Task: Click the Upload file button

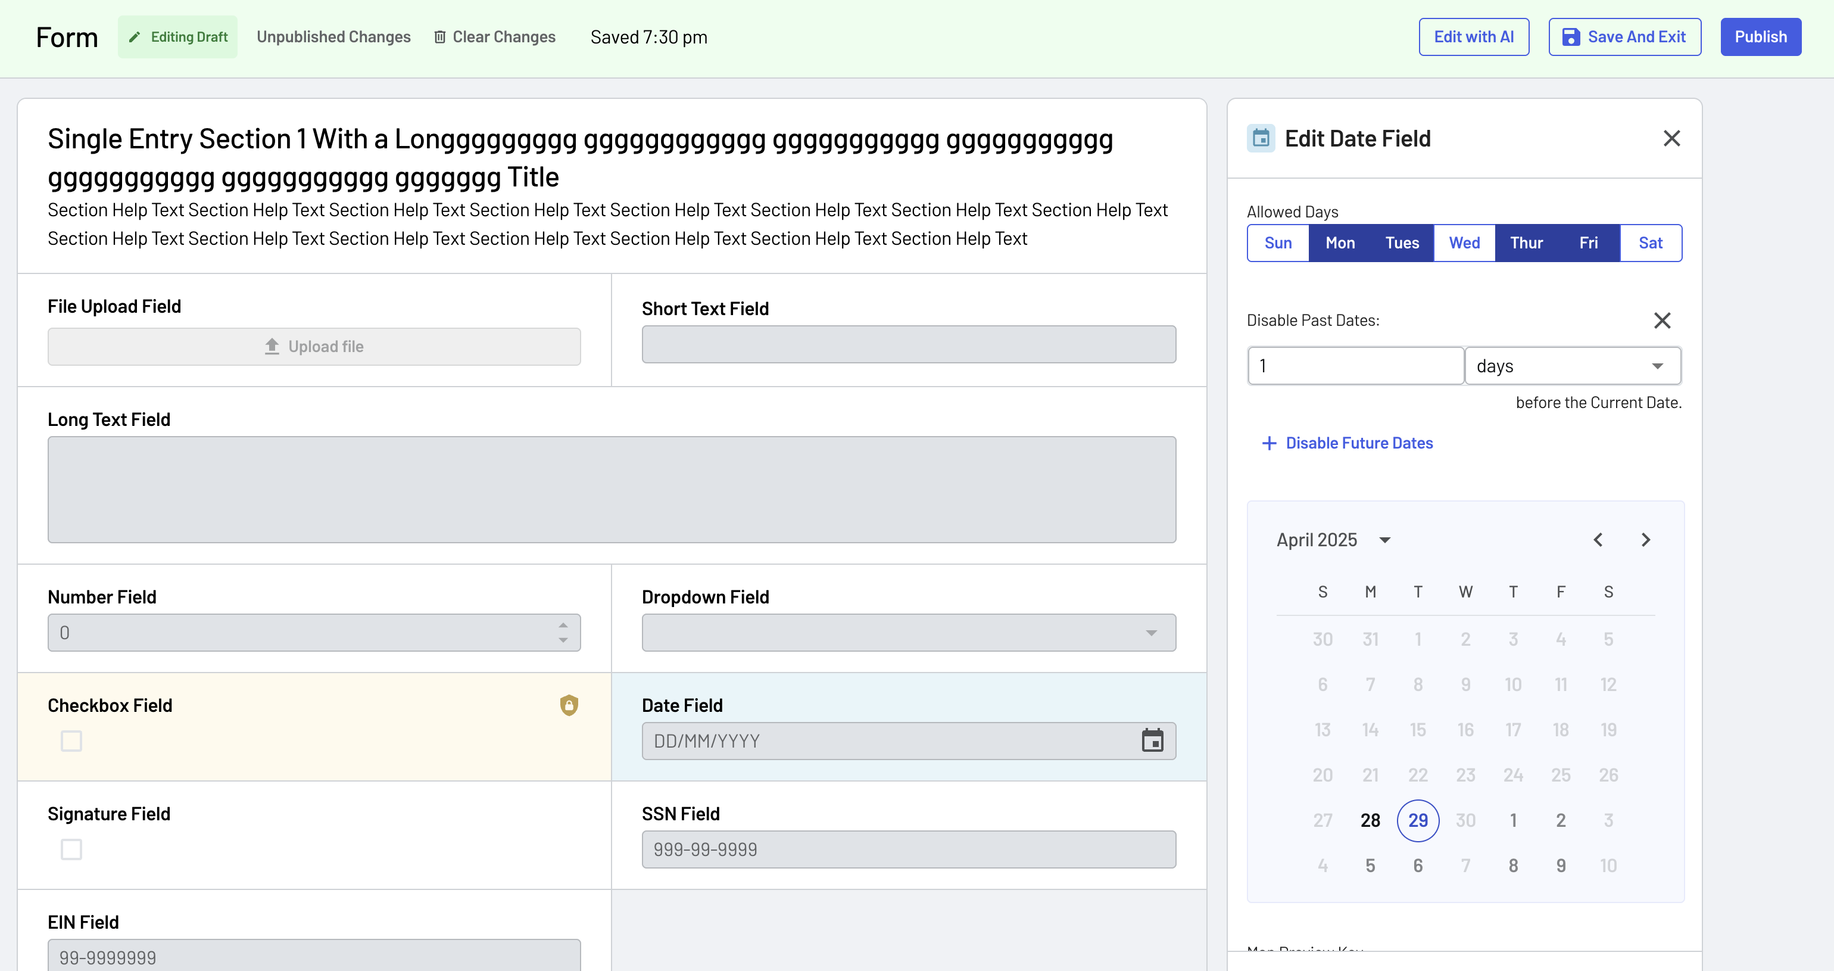Action: point(314,346)
